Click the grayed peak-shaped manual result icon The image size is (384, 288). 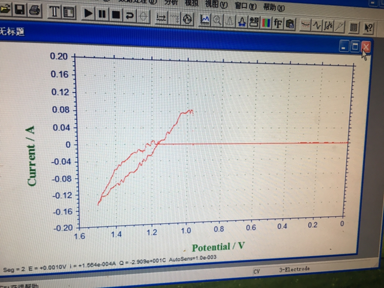[x=229, y=21]
